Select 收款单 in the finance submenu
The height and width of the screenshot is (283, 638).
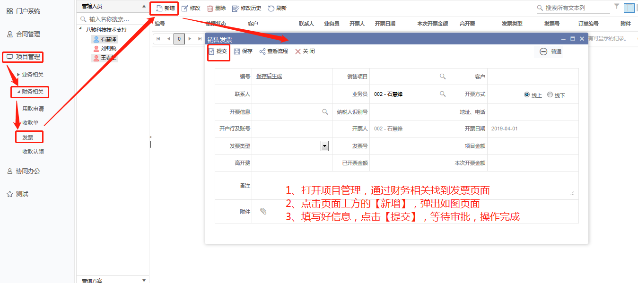(30, 123)
